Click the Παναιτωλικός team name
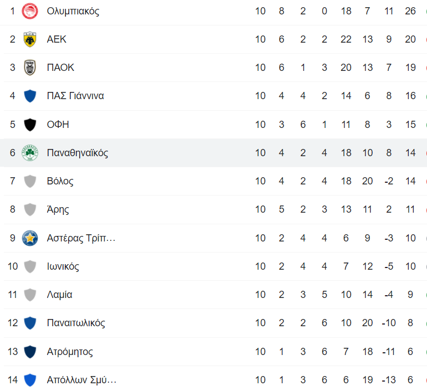Viewport: 427px width, 391px height. [76, 323]
